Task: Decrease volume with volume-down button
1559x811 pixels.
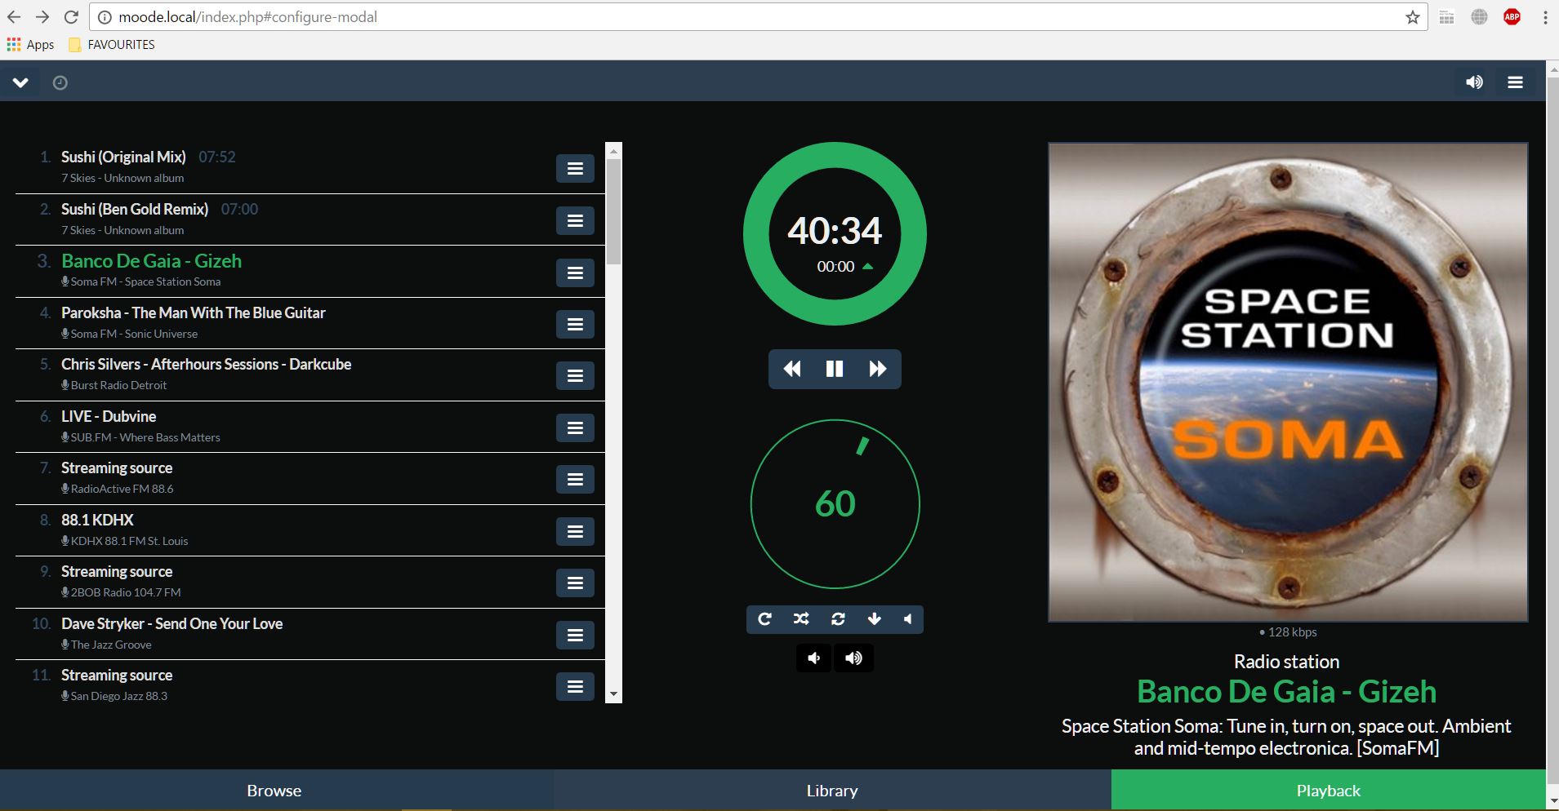Action: [x=813, y=658]
